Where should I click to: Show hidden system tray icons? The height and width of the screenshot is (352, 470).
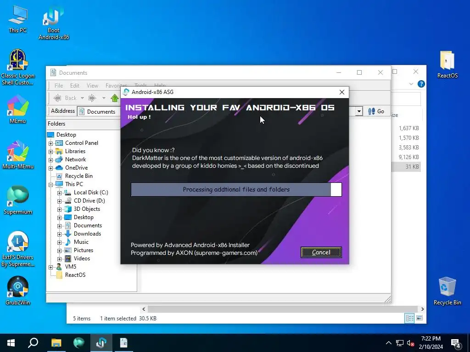(x=388, y=343)
